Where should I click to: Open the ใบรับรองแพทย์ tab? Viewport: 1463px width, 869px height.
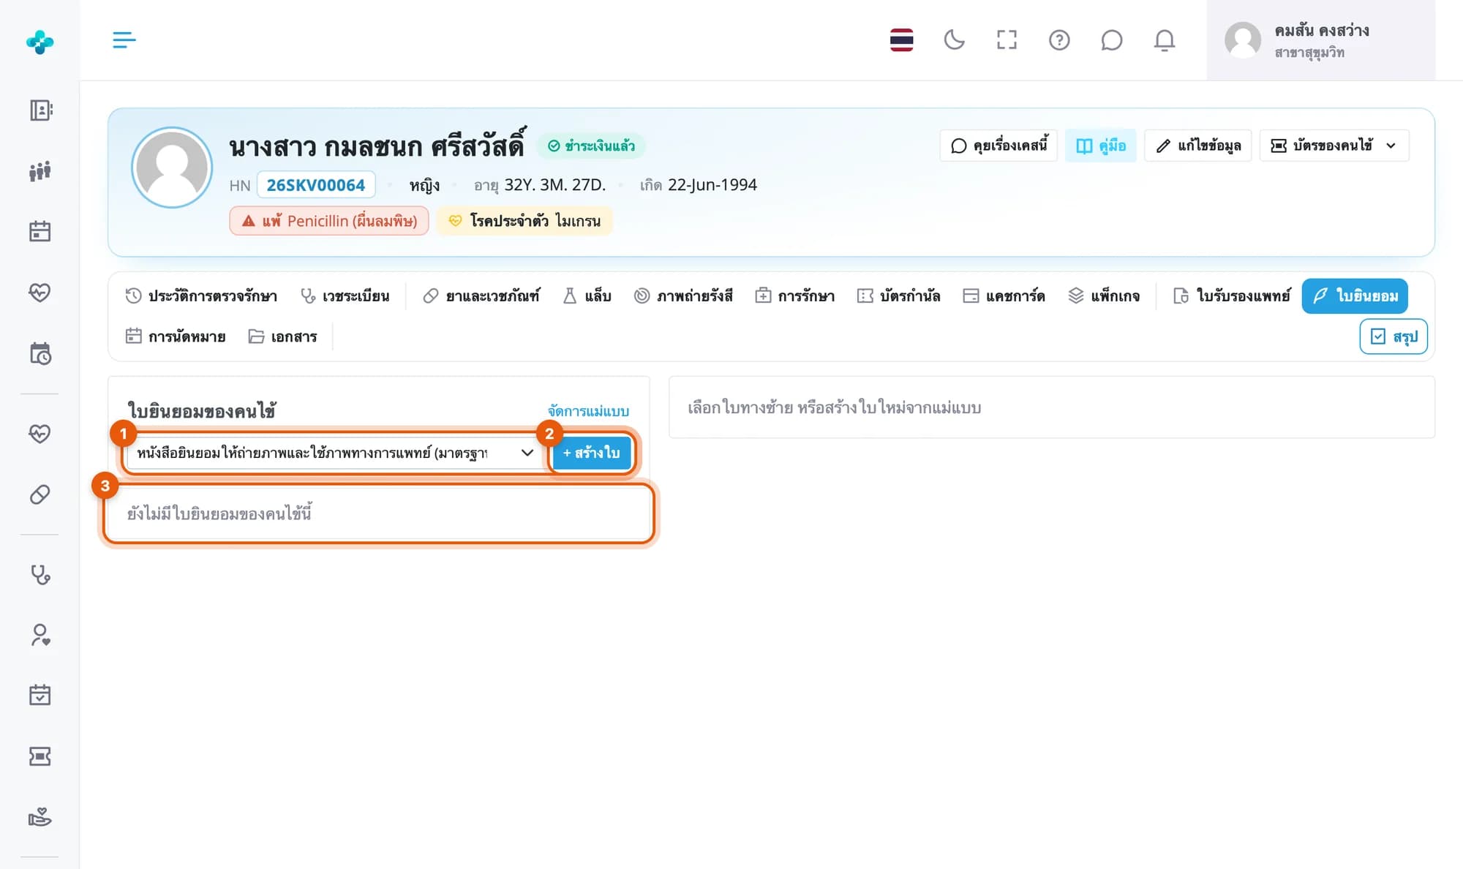1232,296
